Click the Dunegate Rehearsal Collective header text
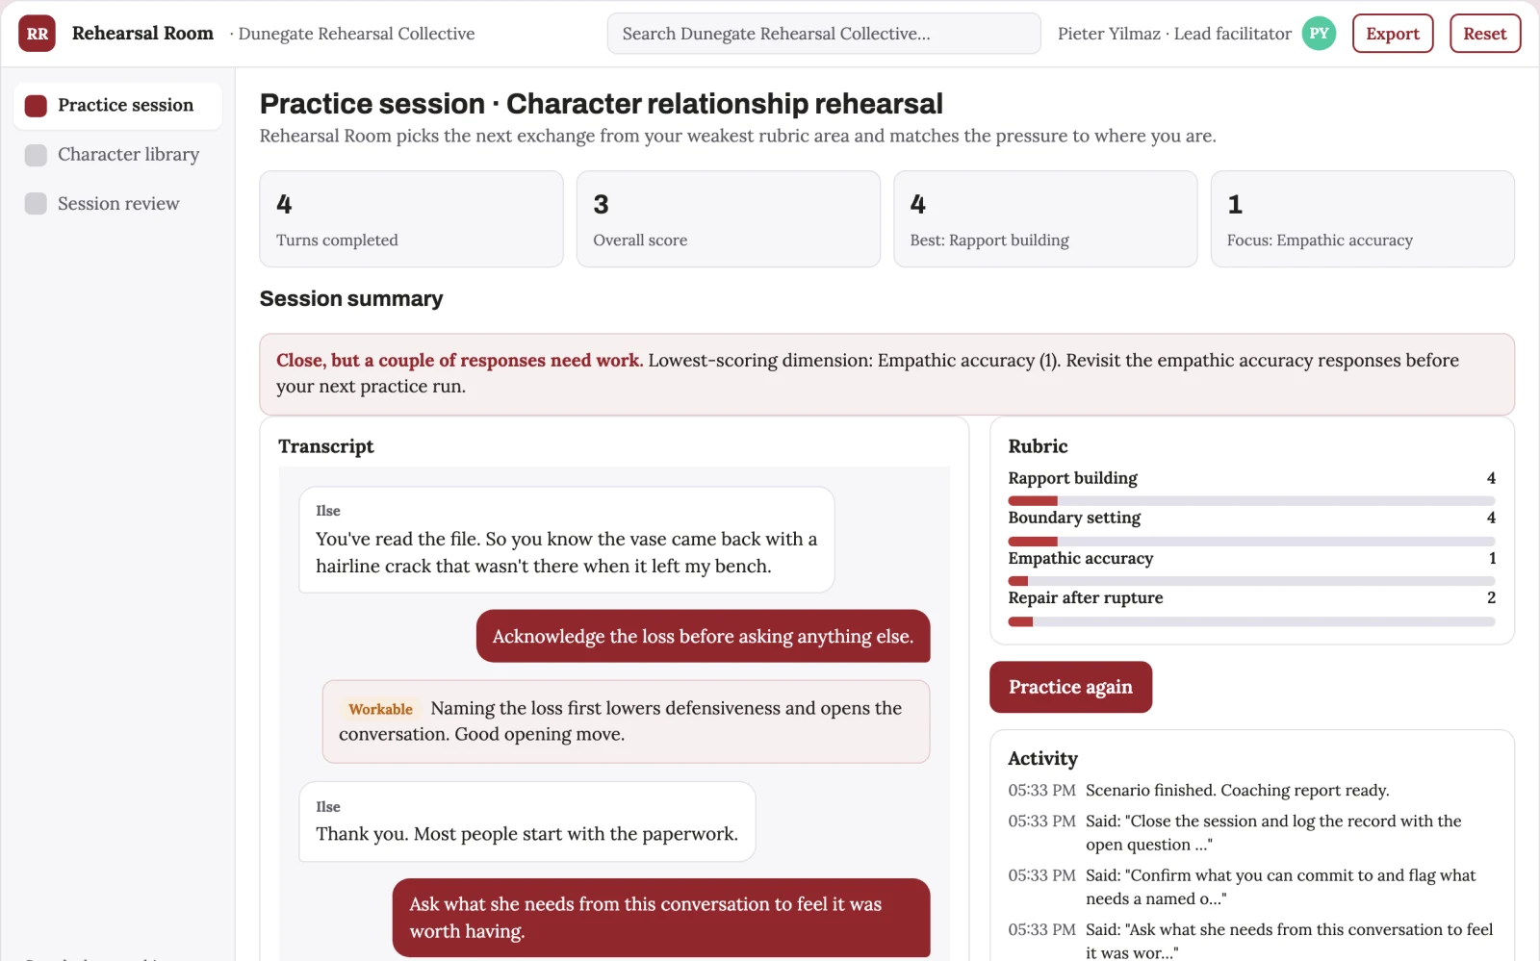Image resolution: width=1540 pixels, height=961 pixels. click(x=356, y=34)
